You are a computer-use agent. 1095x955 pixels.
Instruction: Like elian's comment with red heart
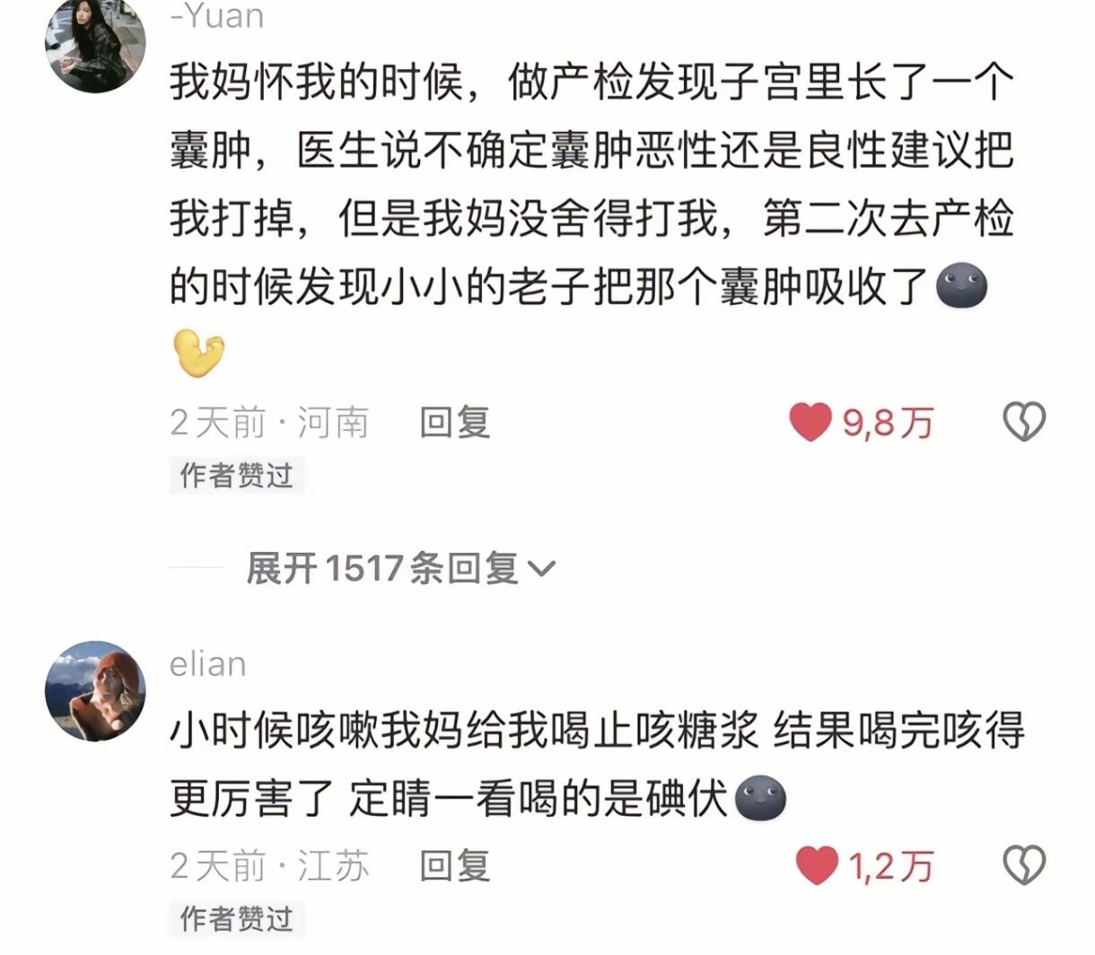coord(817,866)
